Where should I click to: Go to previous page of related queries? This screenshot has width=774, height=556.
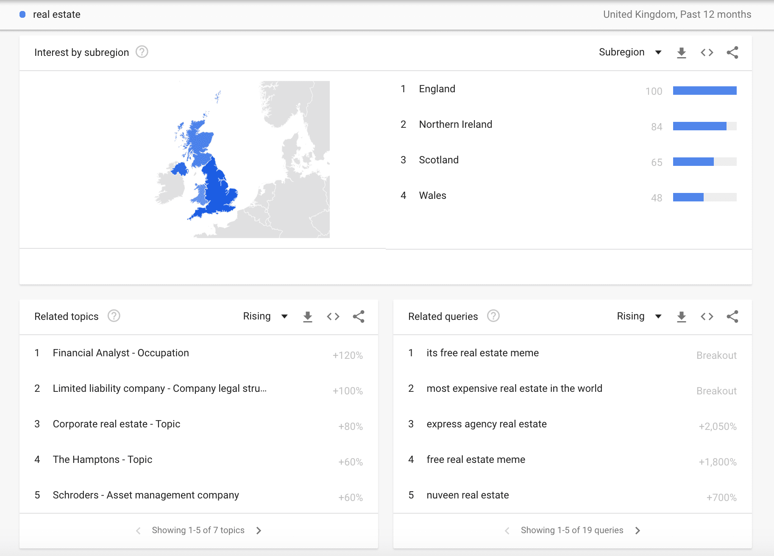click(507, 531)
